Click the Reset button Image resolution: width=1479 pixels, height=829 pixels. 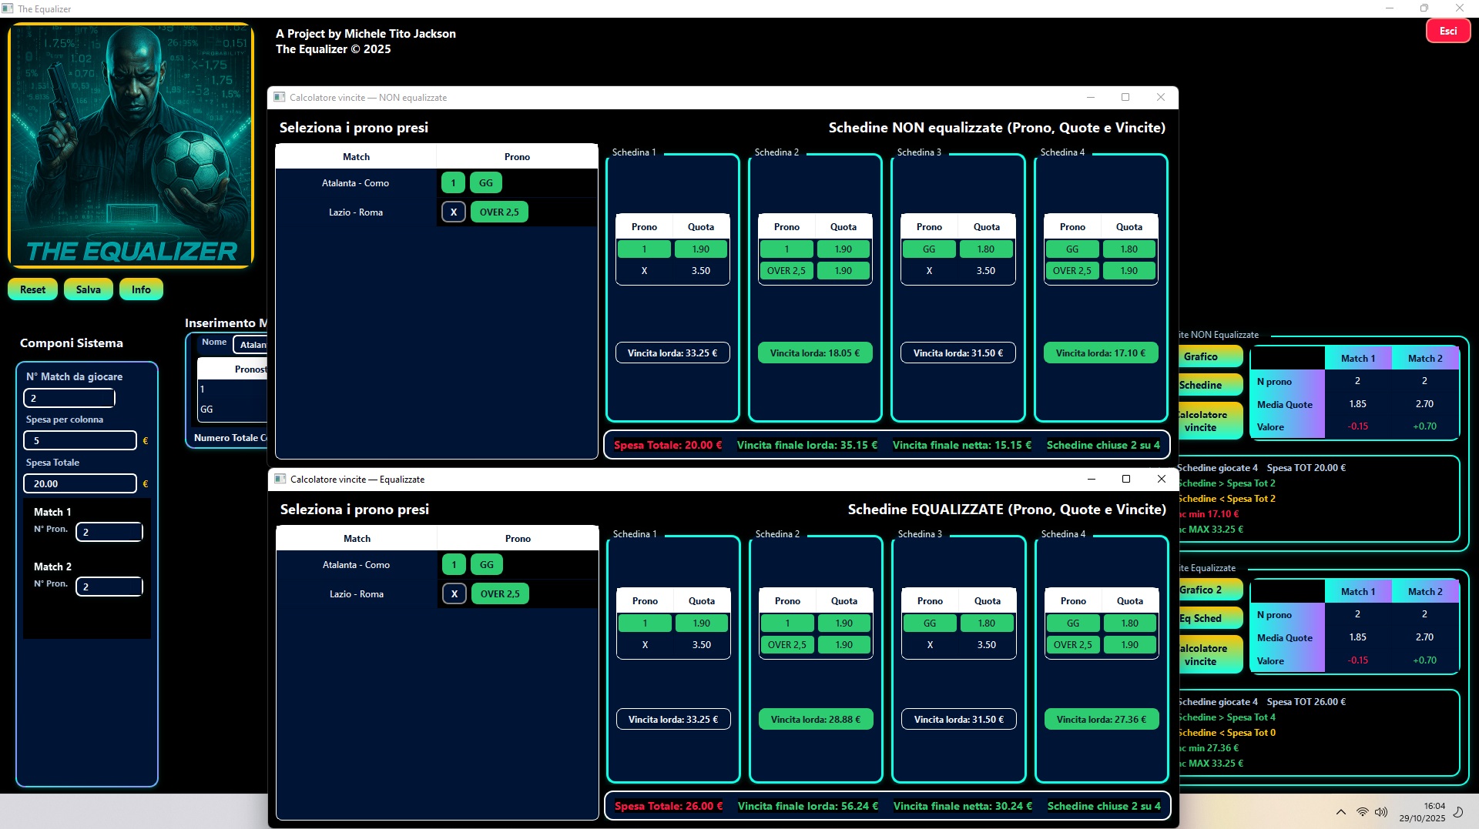pyautogui.click(x=32, y=289)
